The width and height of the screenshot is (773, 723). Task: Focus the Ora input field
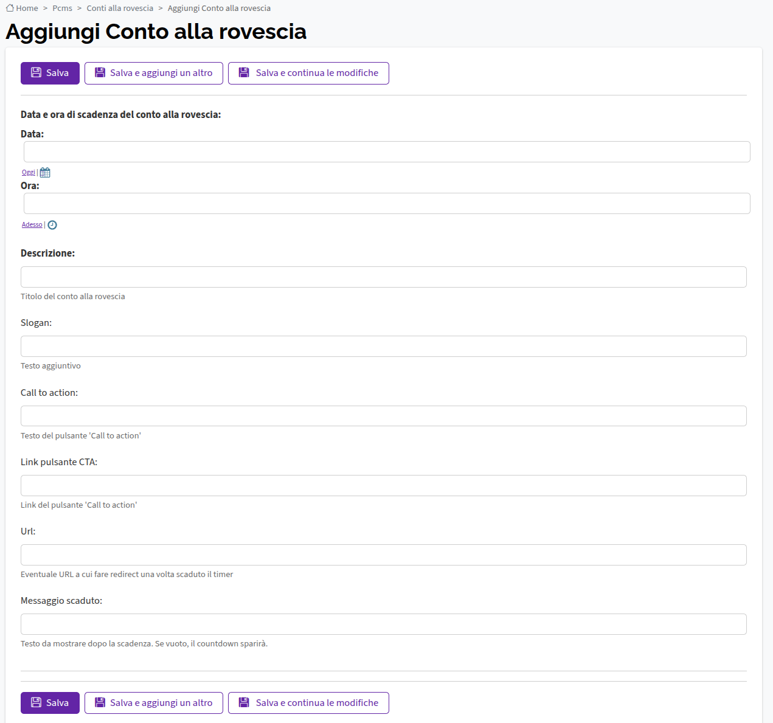[x=387, y=204]
